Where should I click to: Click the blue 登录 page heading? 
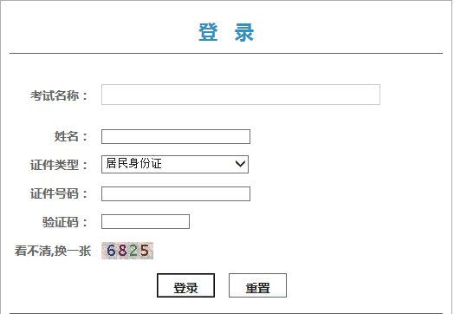coord(226,32)
